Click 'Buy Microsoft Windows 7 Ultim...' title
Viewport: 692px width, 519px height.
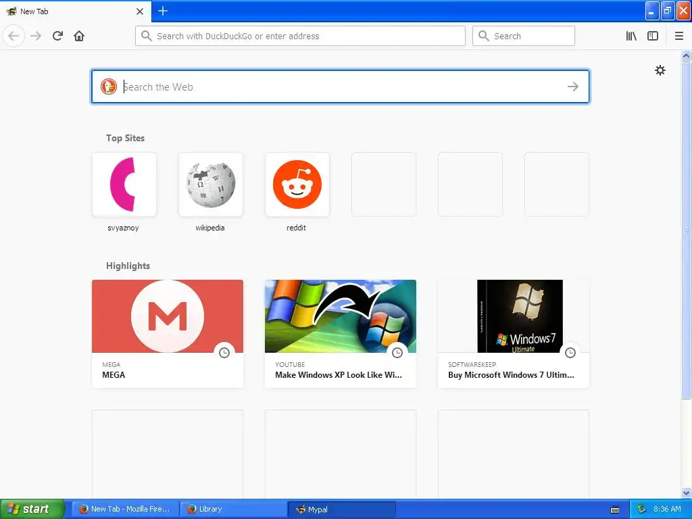coord(511,374)
